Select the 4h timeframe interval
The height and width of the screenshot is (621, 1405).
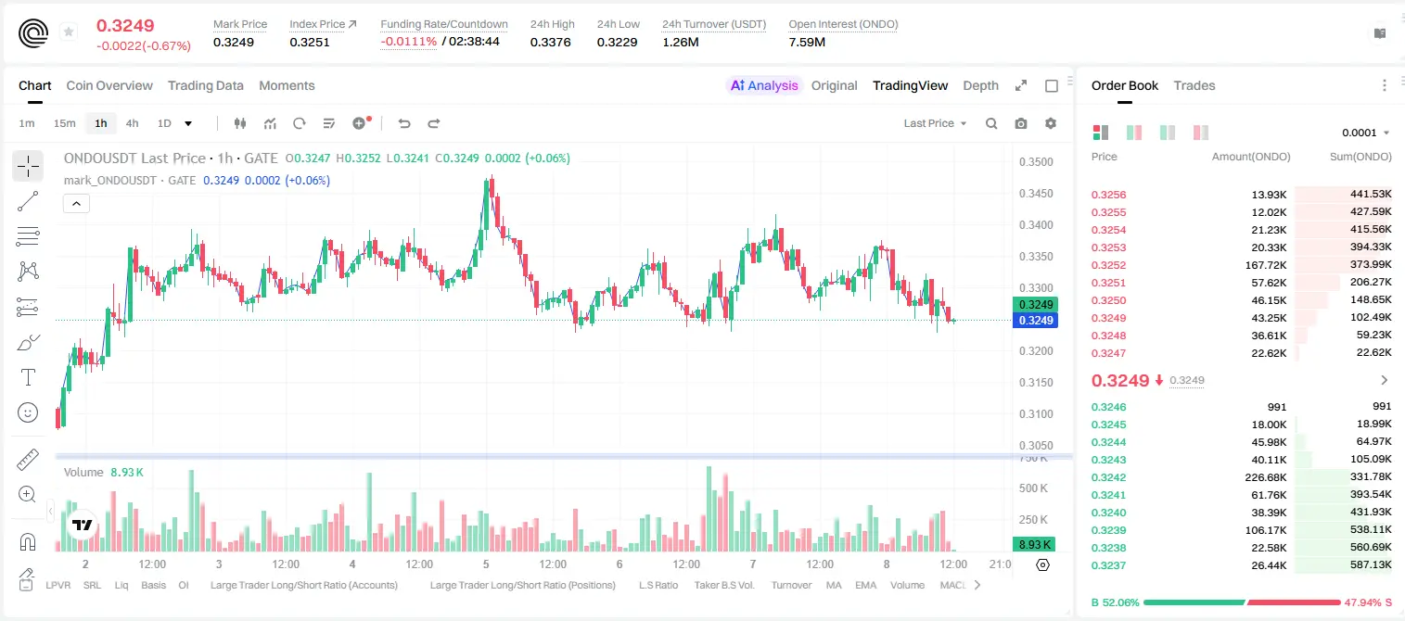(x=132, y=123)
